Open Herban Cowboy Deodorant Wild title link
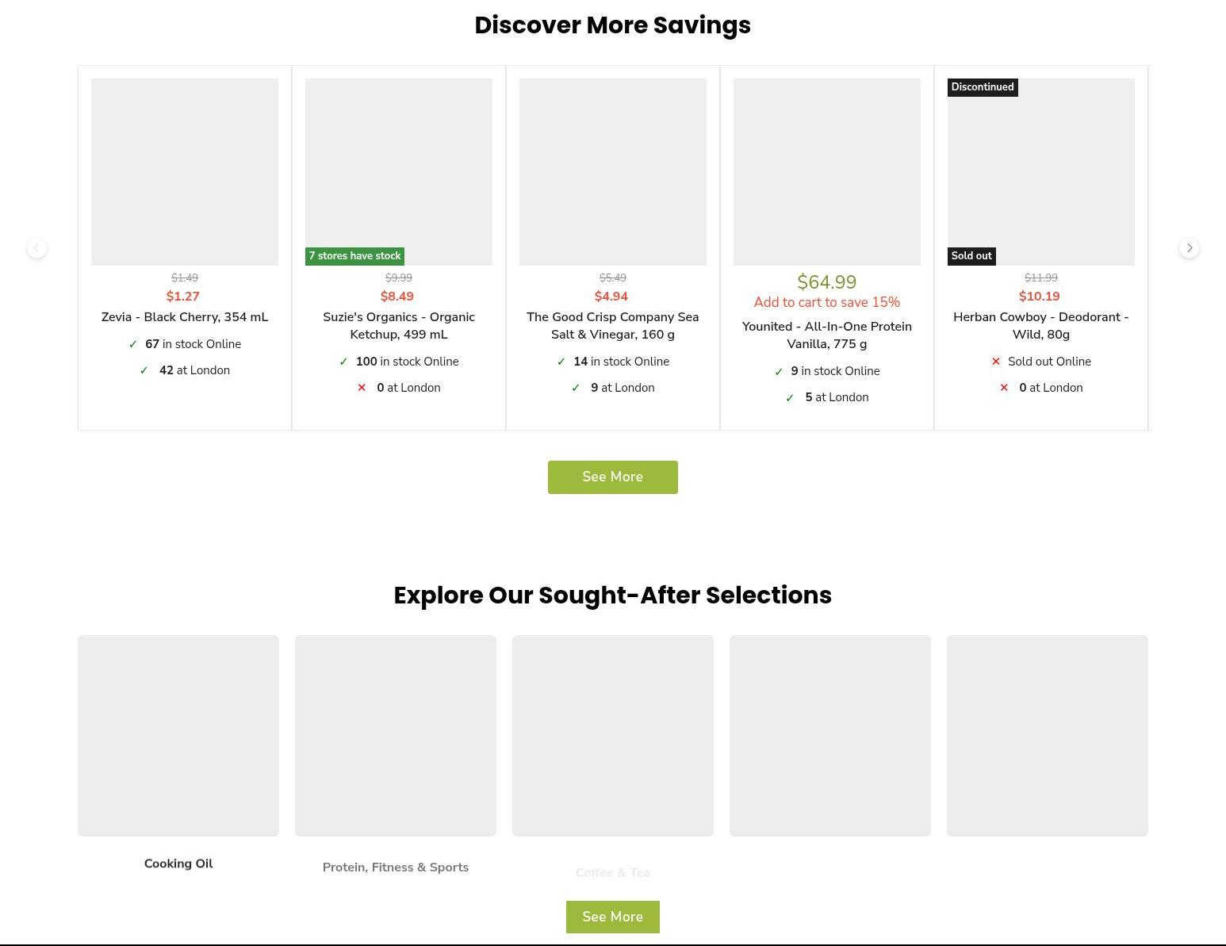The height and width of the screenshot is (946, 1226). (1040, 326)
